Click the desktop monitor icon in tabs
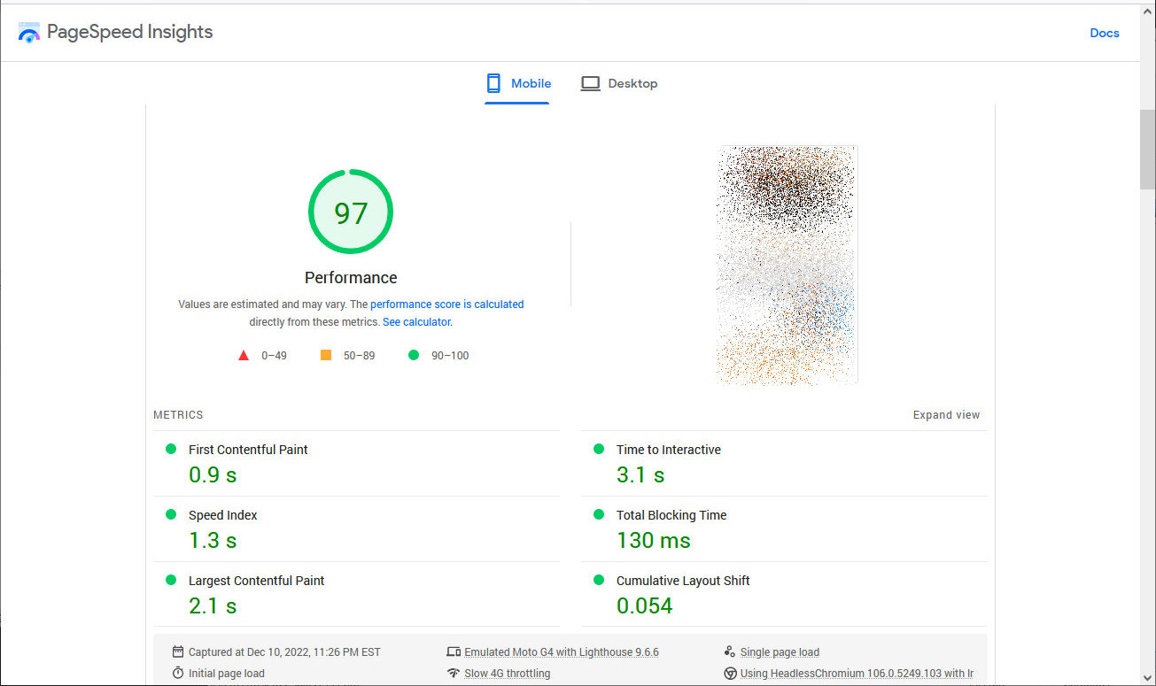 (x=590, y=83)
